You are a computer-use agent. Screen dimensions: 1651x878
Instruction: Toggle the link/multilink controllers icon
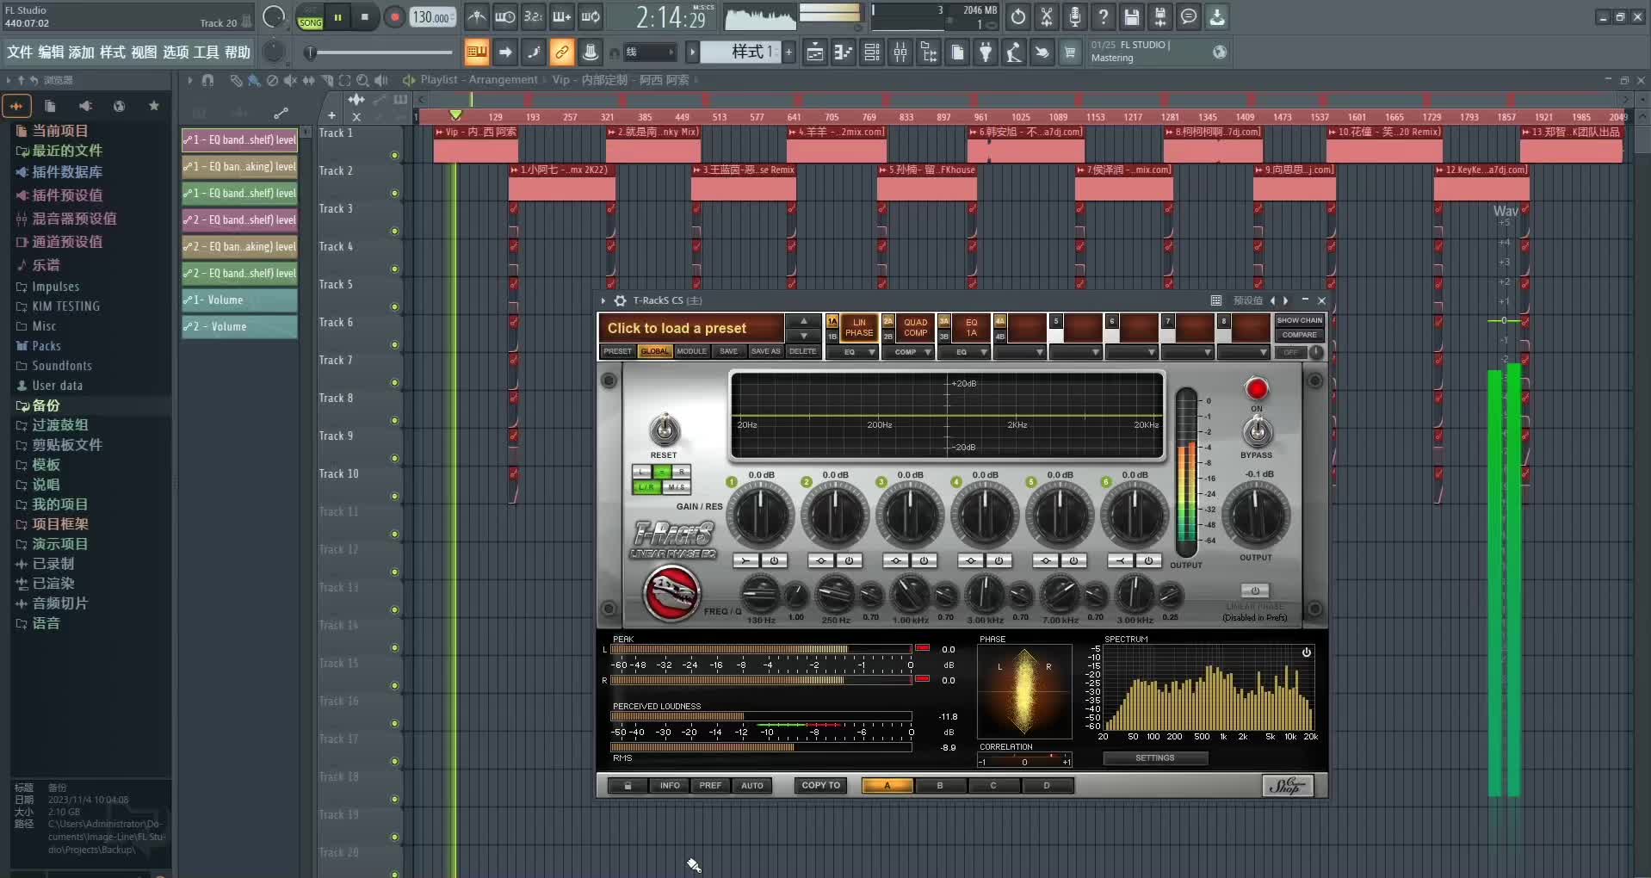tap(561, 53)
